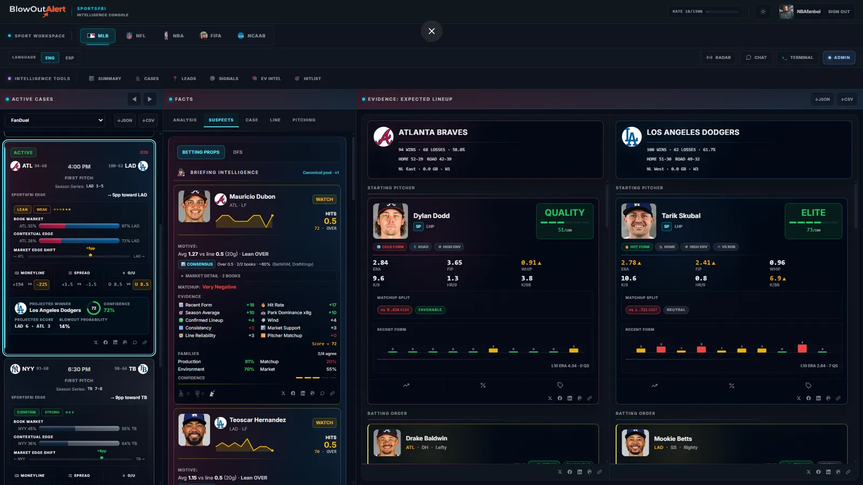Share Mauricio Dubon prop on Facebook

pyautogui.click(x=293, y=393)
